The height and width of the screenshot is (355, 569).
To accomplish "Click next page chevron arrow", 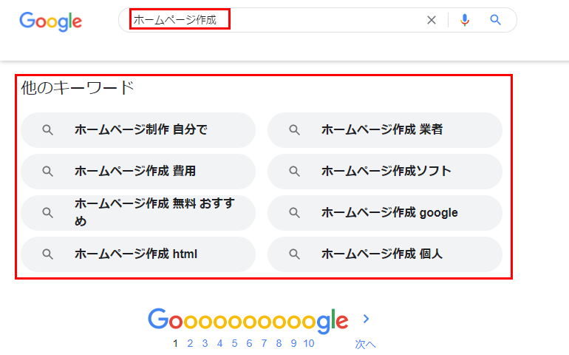I will (366, 319).
